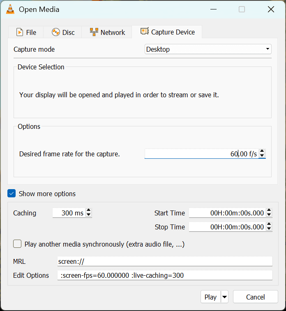Increase the desired frame rate with up arrow
Viewport: 286px width, 311px height.
click(x=262, y=151)
